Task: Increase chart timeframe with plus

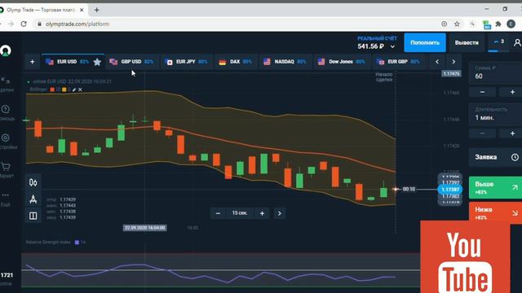Action: pos(262,213)
